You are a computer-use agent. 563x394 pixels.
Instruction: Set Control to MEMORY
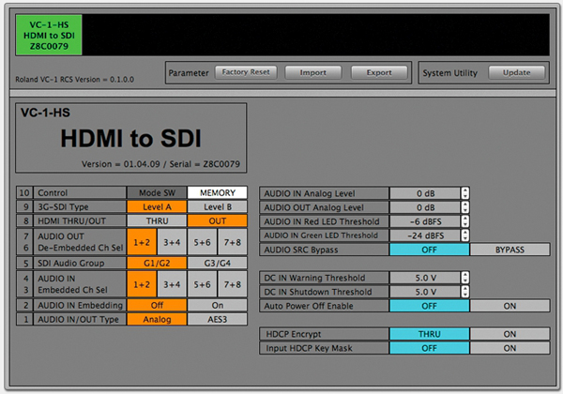pyautogui.click(x=218, y=192)
